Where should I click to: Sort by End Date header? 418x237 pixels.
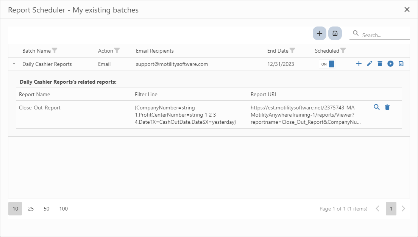click(278, 51)
